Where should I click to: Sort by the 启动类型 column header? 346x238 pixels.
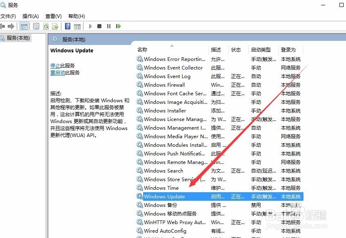point(261,50)
